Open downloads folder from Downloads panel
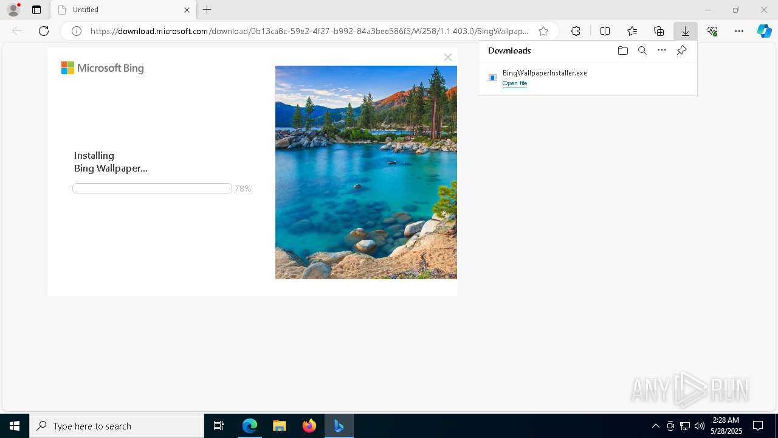Viewport: 778px width, 438px height. tap(622, 50)
